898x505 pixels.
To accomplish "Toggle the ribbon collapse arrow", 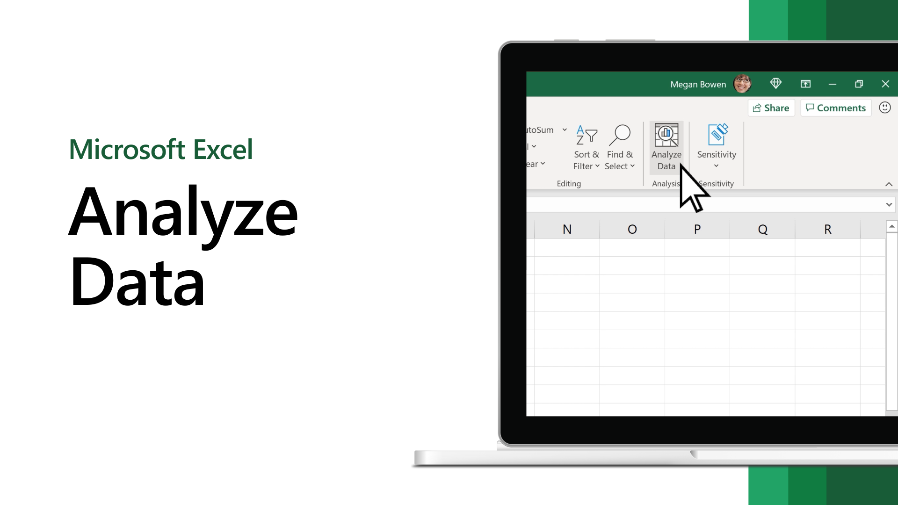I will [x=889, y=184].
